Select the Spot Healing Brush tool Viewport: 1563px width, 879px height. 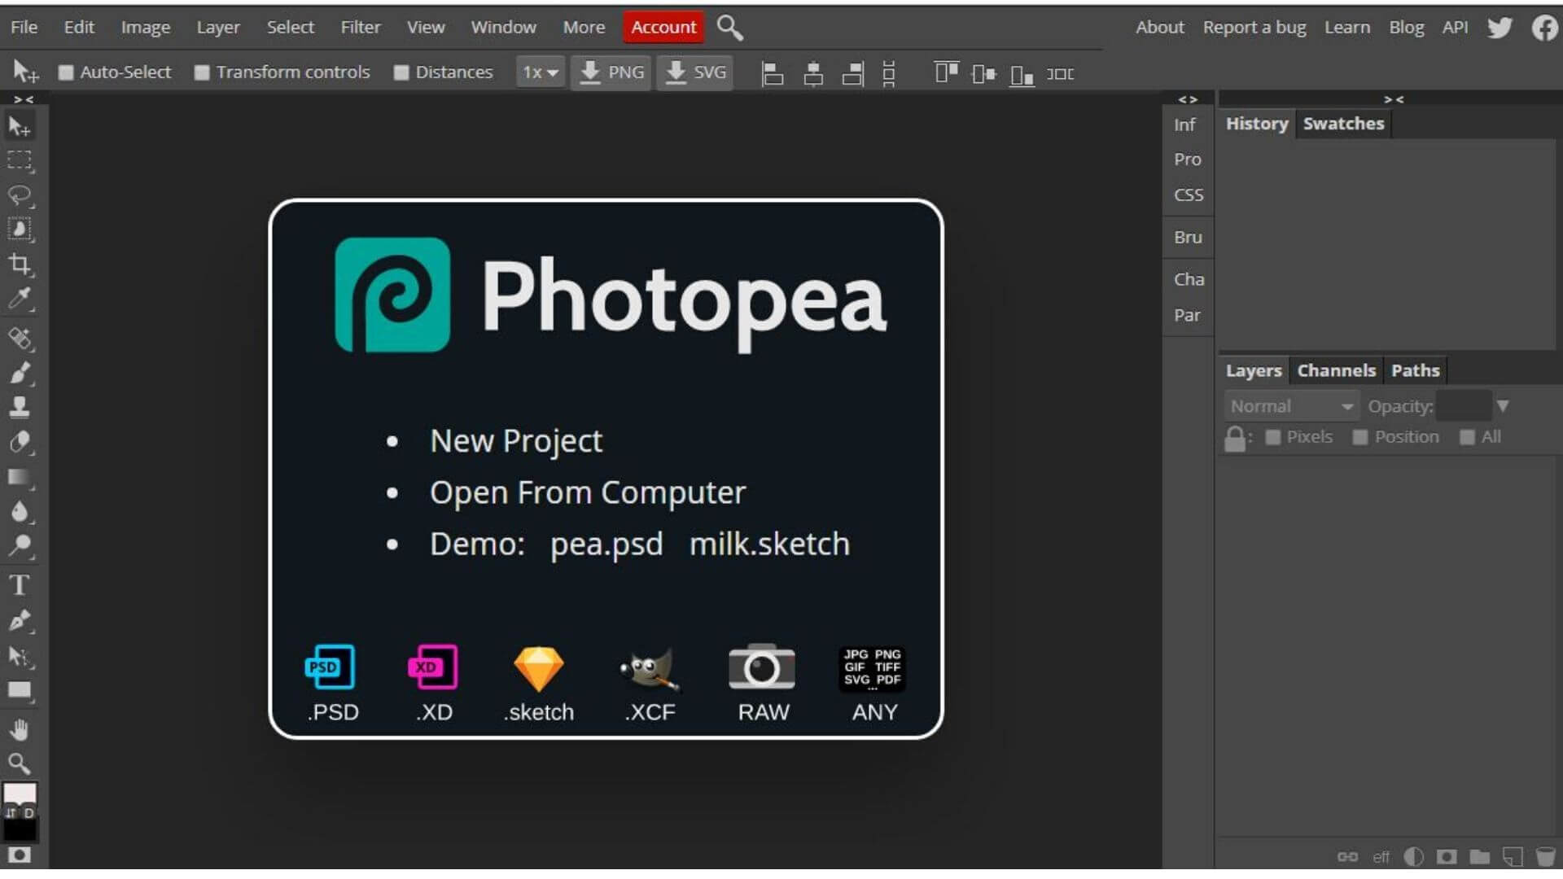20,338
